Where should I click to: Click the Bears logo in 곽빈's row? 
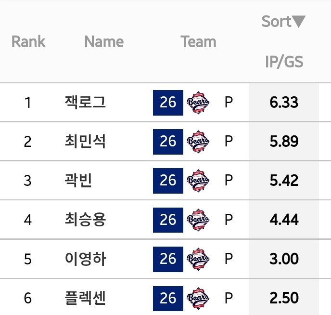tap(198, 181)
